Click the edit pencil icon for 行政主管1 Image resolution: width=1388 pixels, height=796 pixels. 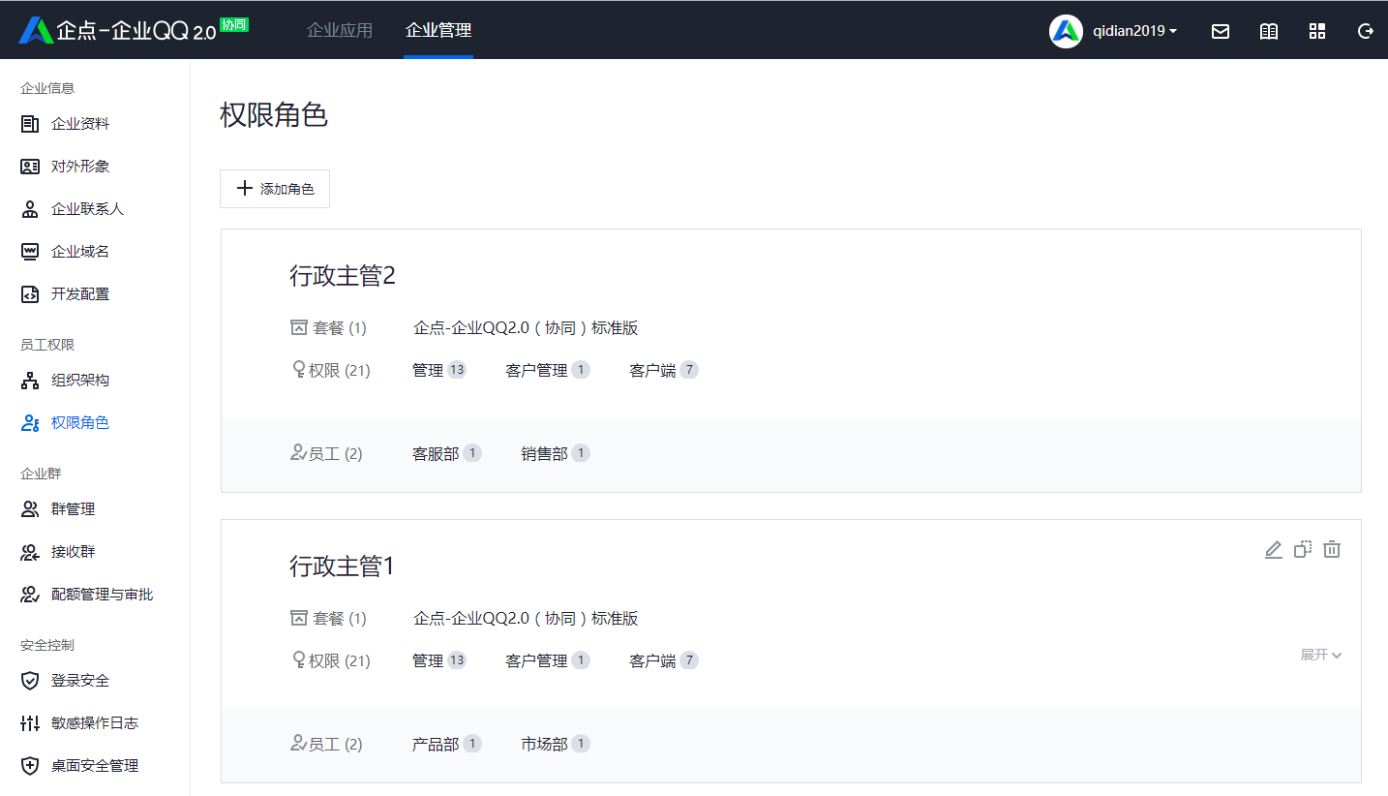pos(1274,549)
